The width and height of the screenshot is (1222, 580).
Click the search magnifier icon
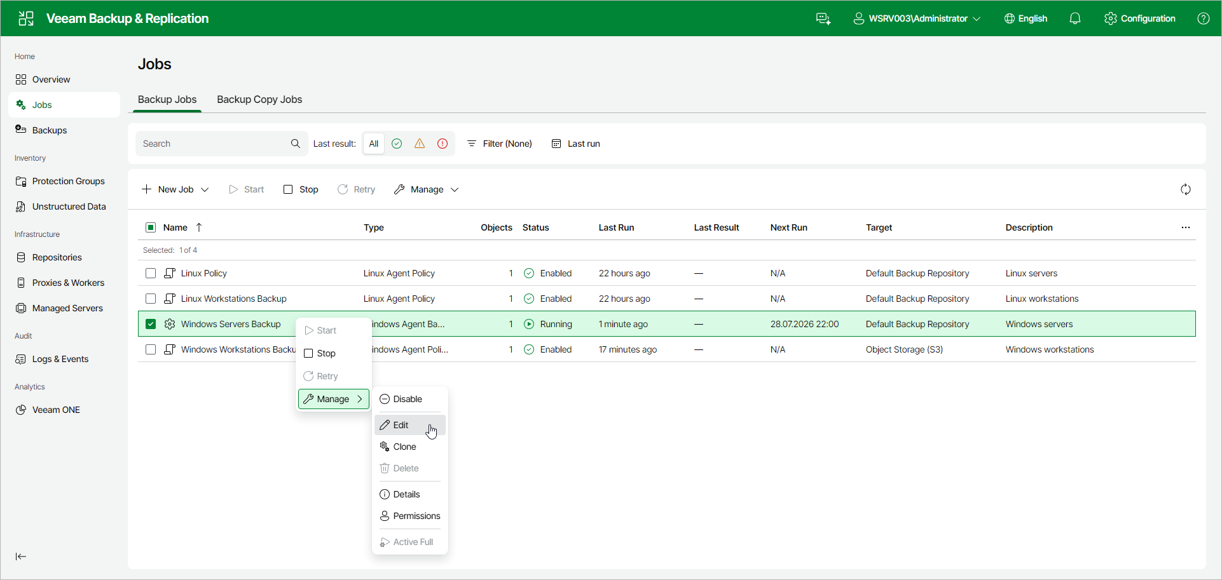click(x=296, y=144)
